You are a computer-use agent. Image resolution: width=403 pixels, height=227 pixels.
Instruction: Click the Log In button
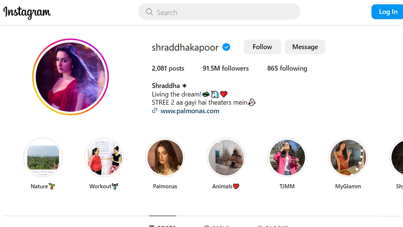[388, 12]
